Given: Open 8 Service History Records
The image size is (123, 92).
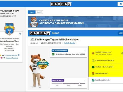Looking at the screenshot, I should tap(105, 60).
